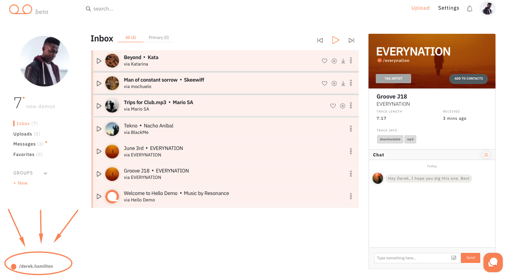Open the support chat bubble
Viewport: 510px width, 277px height.
(x=493, y=263)
